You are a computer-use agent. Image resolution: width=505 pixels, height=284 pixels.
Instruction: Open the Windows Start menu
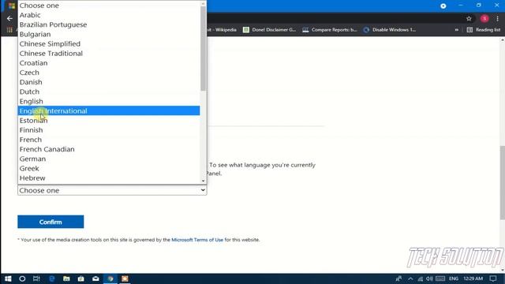(8, 278)
